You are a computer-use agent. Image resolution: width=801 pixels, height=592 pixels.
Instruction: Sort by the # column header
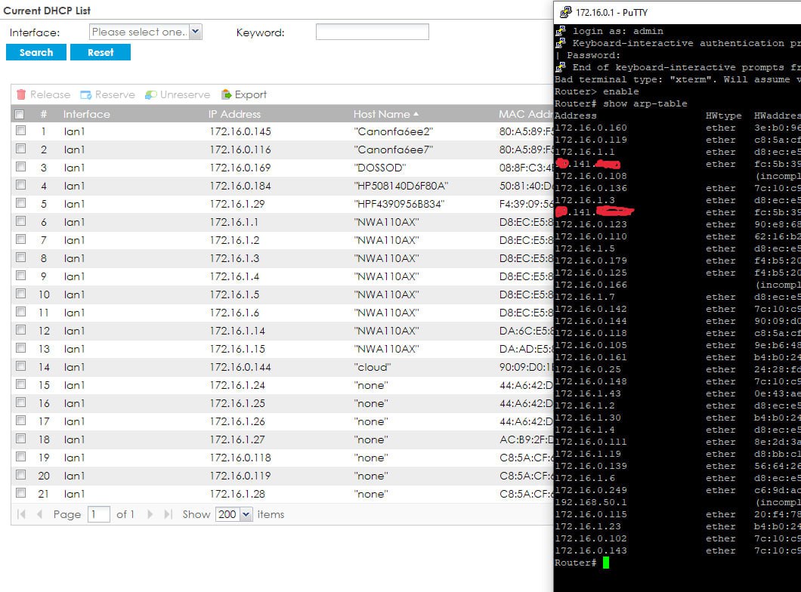tap(43, 114)
